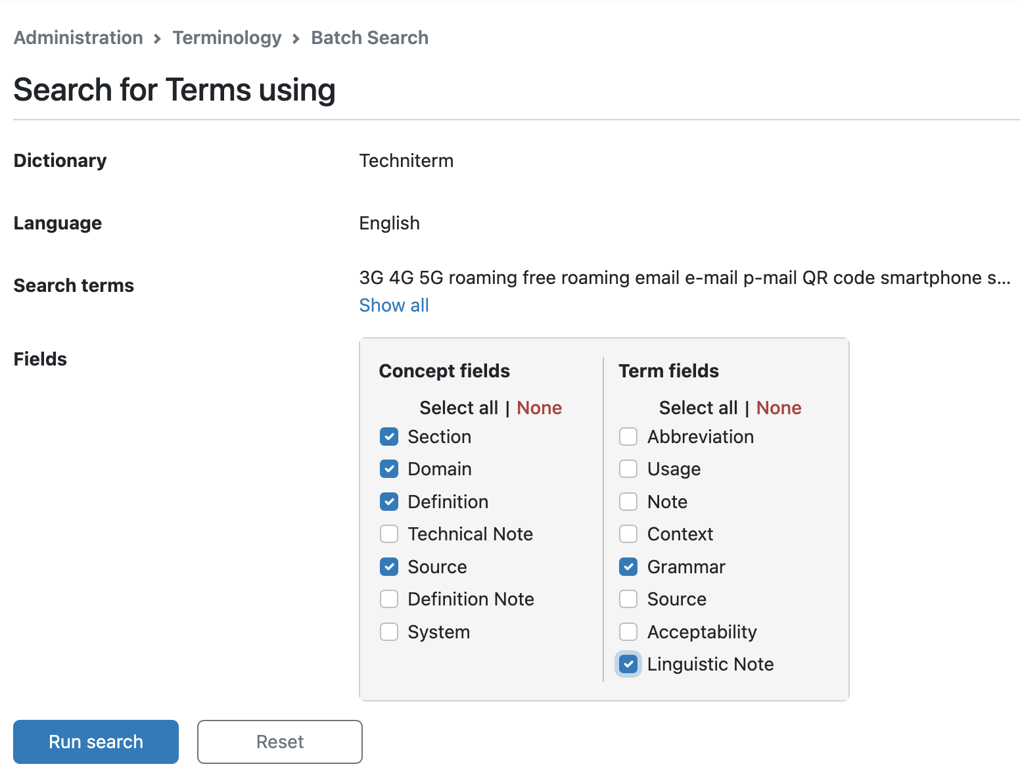Image resolution: width=1020 pixels, height=781 pixels.
Task: Uncheck the Grammar term field
Action: (x=628, y=567)
